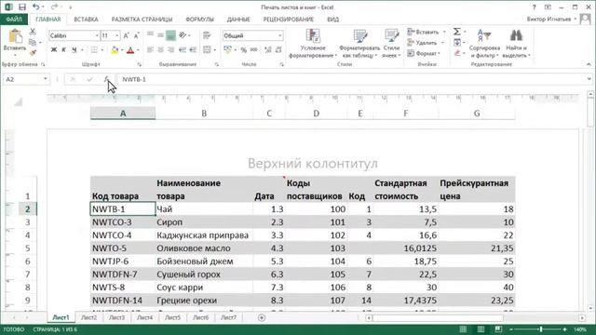Click the zoom slider handle
Screen dimensions: 596x335
coord(541,329)
